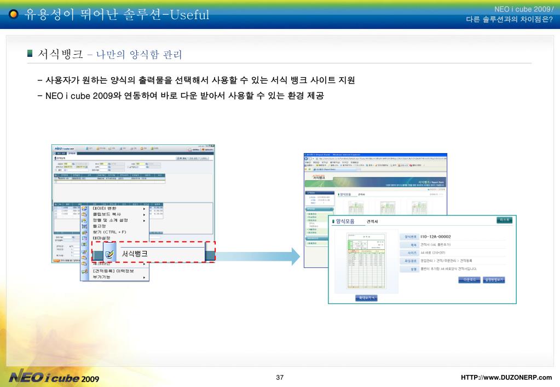
Task: Select the third form thumbnail in Report Bank
Action: (419, 208)
